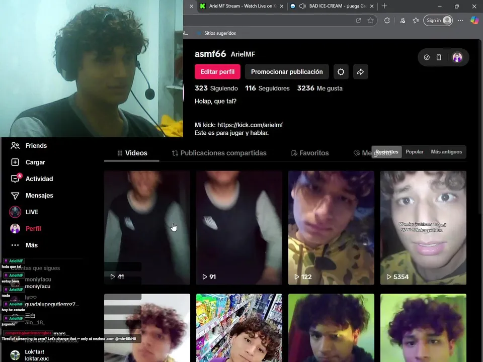Share the profile with arrow icon

[x=360, y=72]
